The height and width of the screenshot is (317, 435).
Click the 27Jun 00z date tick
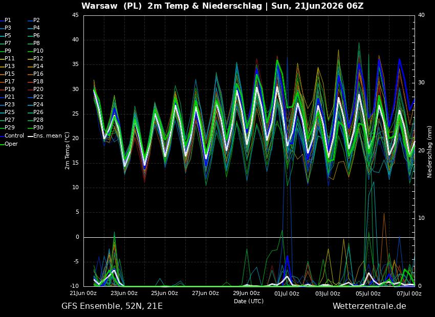[x=206, y=293]
